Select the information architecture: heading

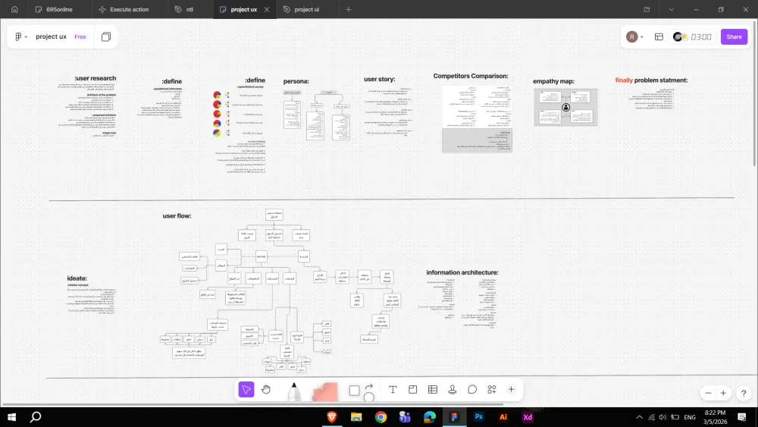(x=462, y=272)
